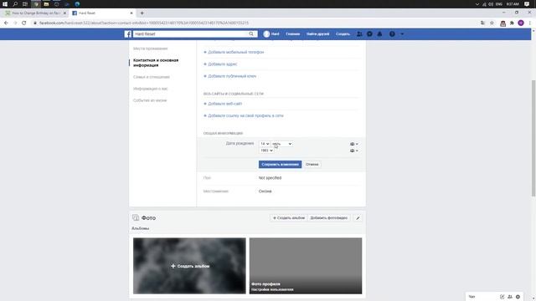Open the Windows notification center icon
This screenshot has width=536, height=301.
527,4
